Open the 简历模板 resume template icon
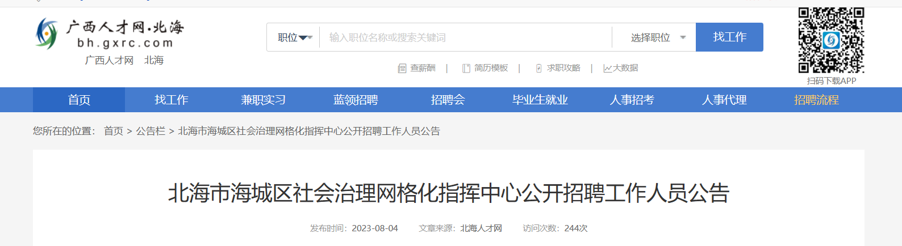Image resolution: width=902 pixels, height=246 pixels. (x=466, y=69)
